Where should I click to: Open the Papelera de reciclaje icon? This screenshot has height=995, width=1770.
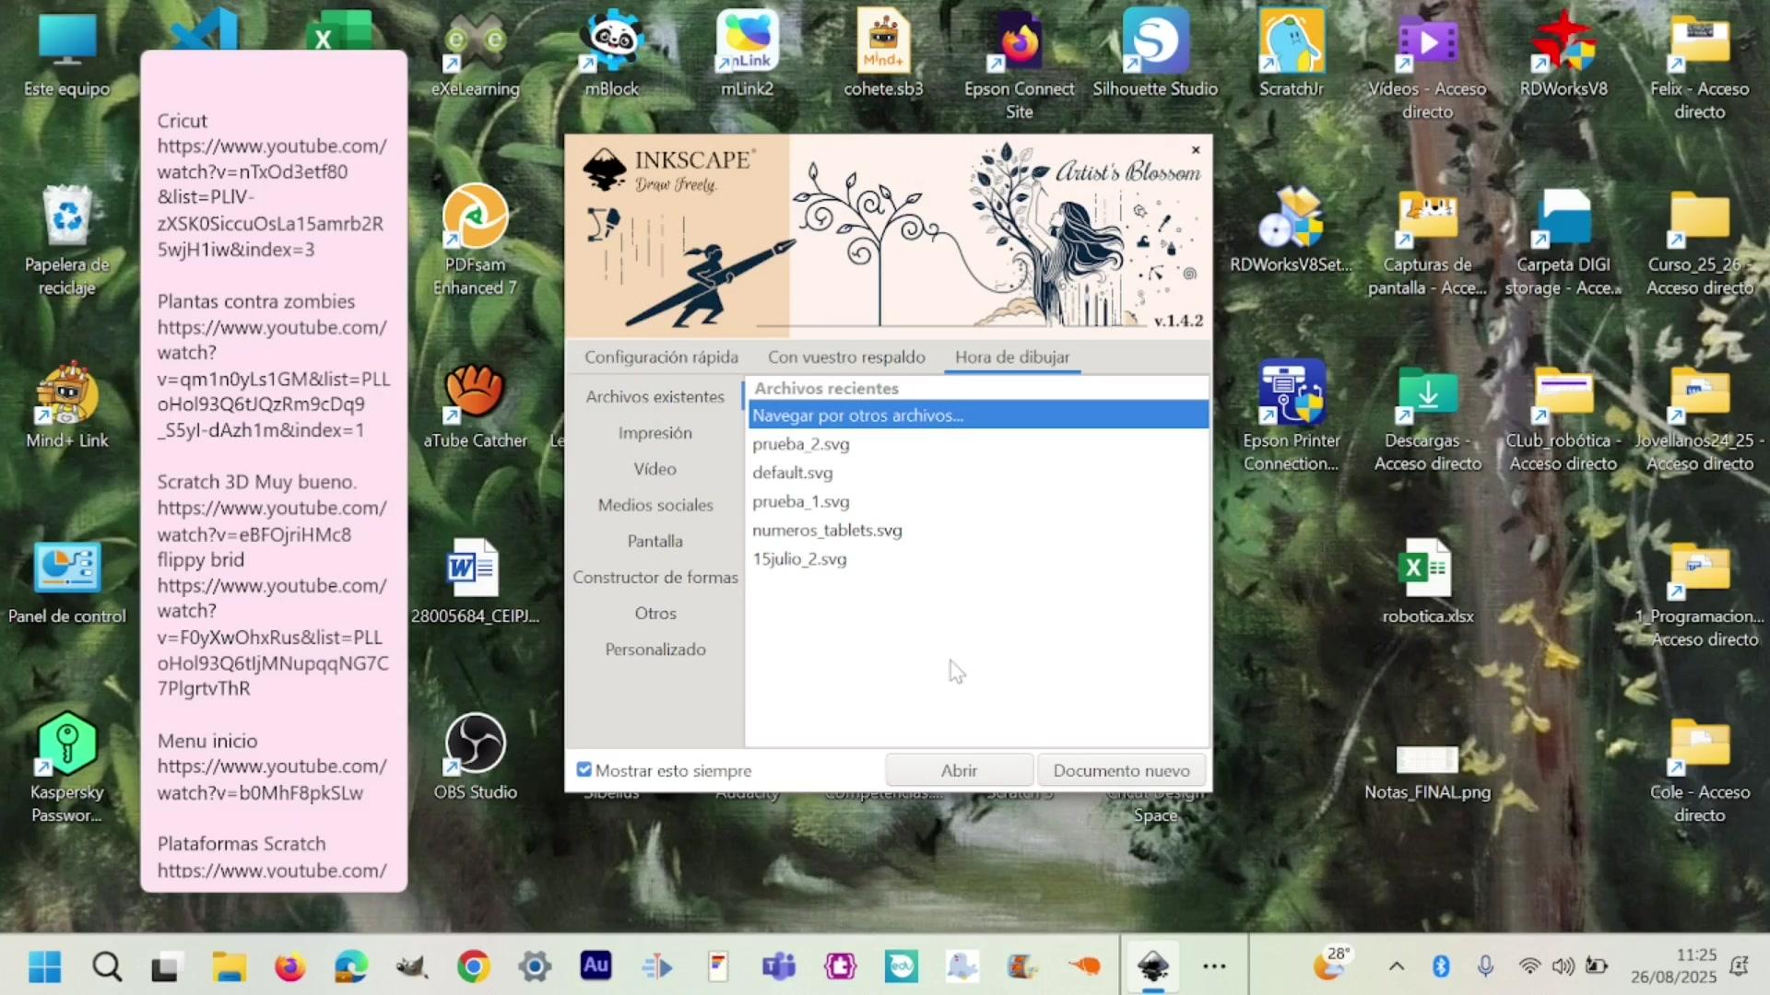(67, 241)
